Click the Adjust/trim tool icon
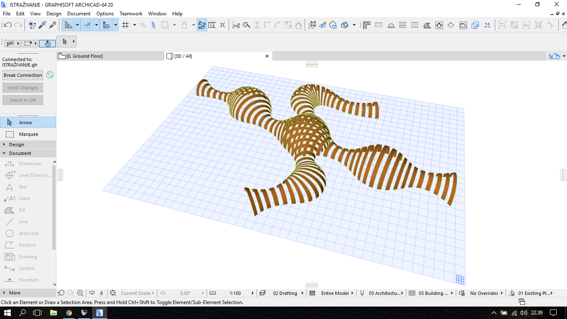This screenshot has height=319, width=567. tap(247, 25)
